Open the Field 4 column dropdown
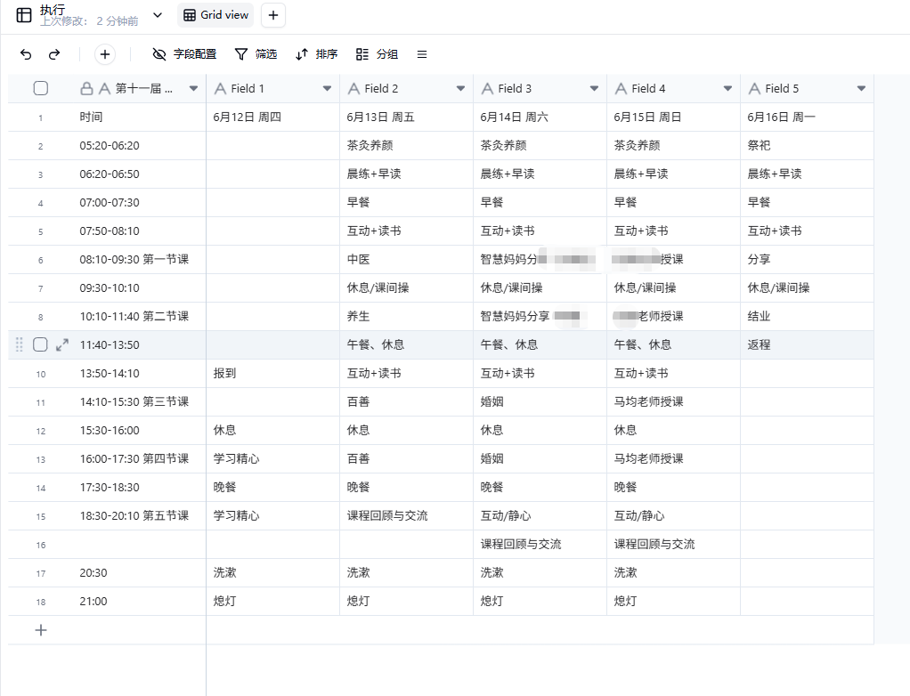 pos(727,89)
